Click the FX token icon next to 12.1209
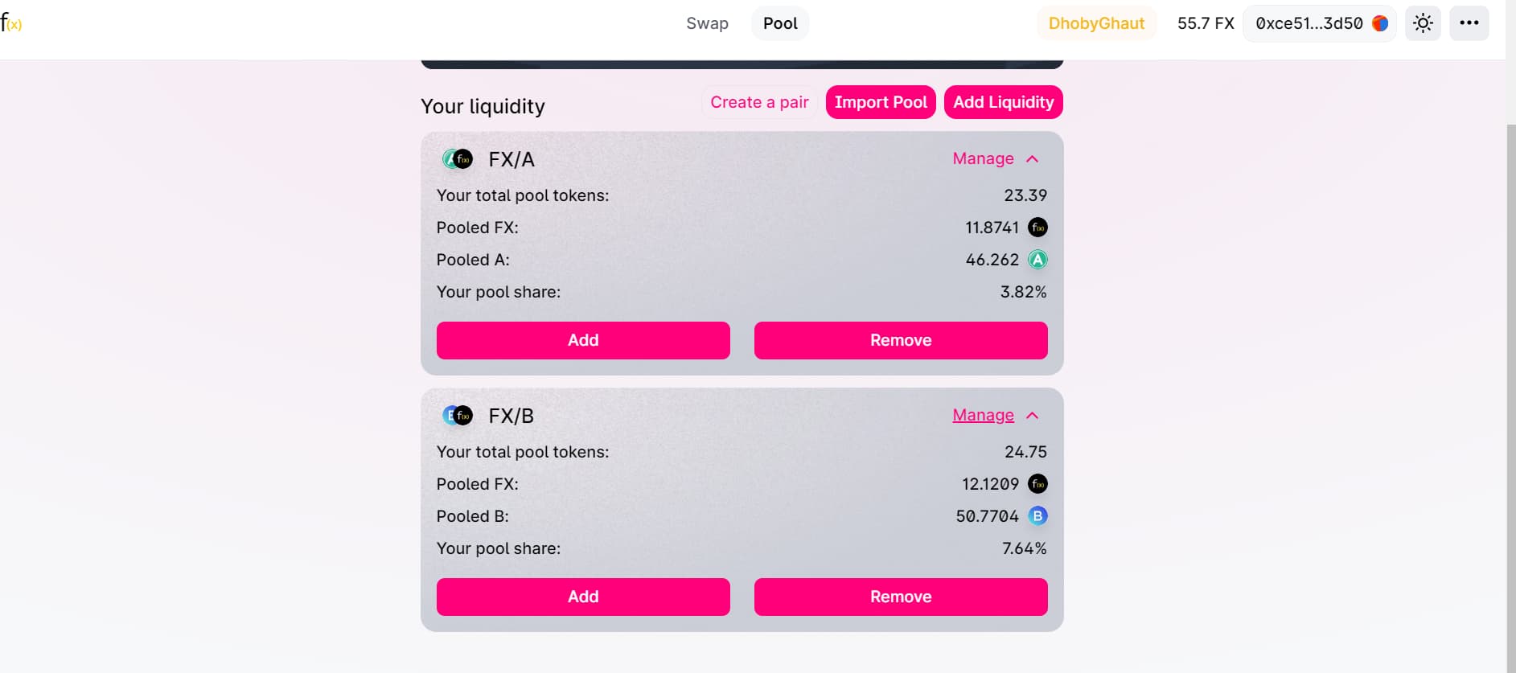This screenshot has width=1516, height=673. click(x=1038, y=484)
